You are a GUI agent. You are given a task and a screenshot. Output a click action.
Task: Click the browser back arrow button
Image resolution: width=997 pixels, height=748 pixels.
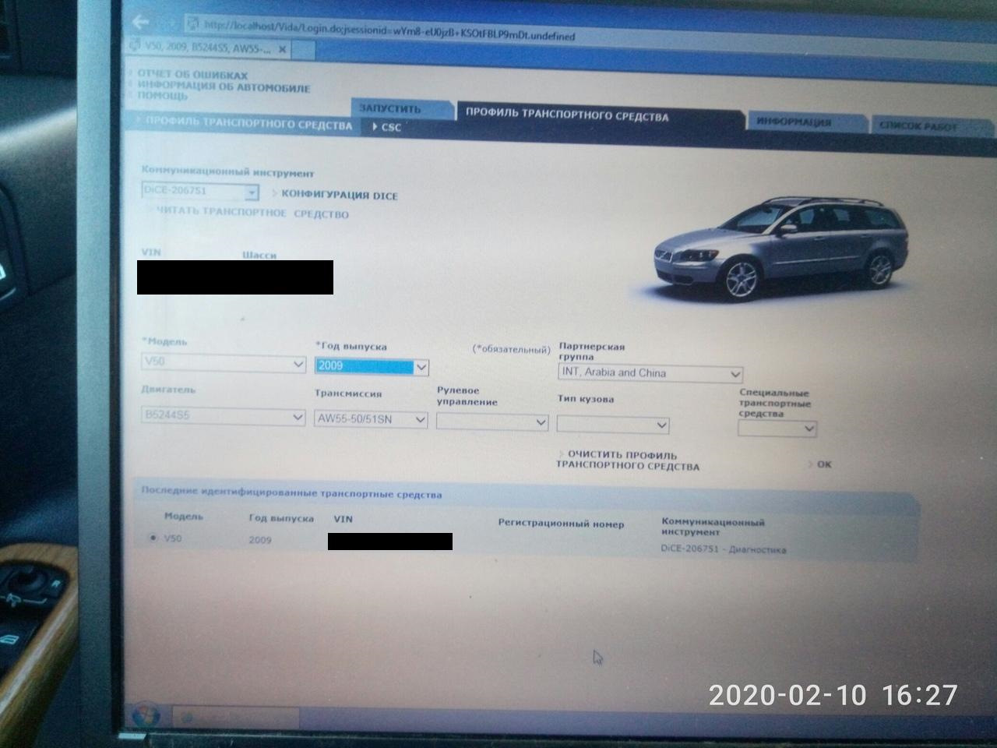141,22
